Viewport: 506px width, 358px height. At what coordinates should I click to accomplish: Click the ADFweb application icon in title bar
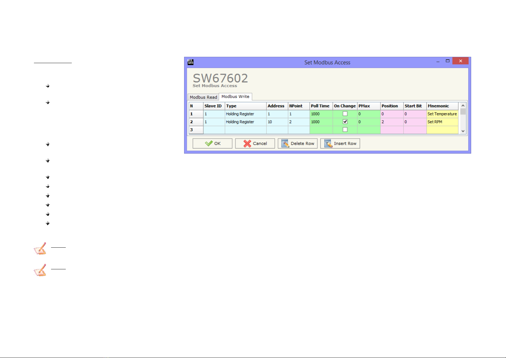tap(190, 62)
